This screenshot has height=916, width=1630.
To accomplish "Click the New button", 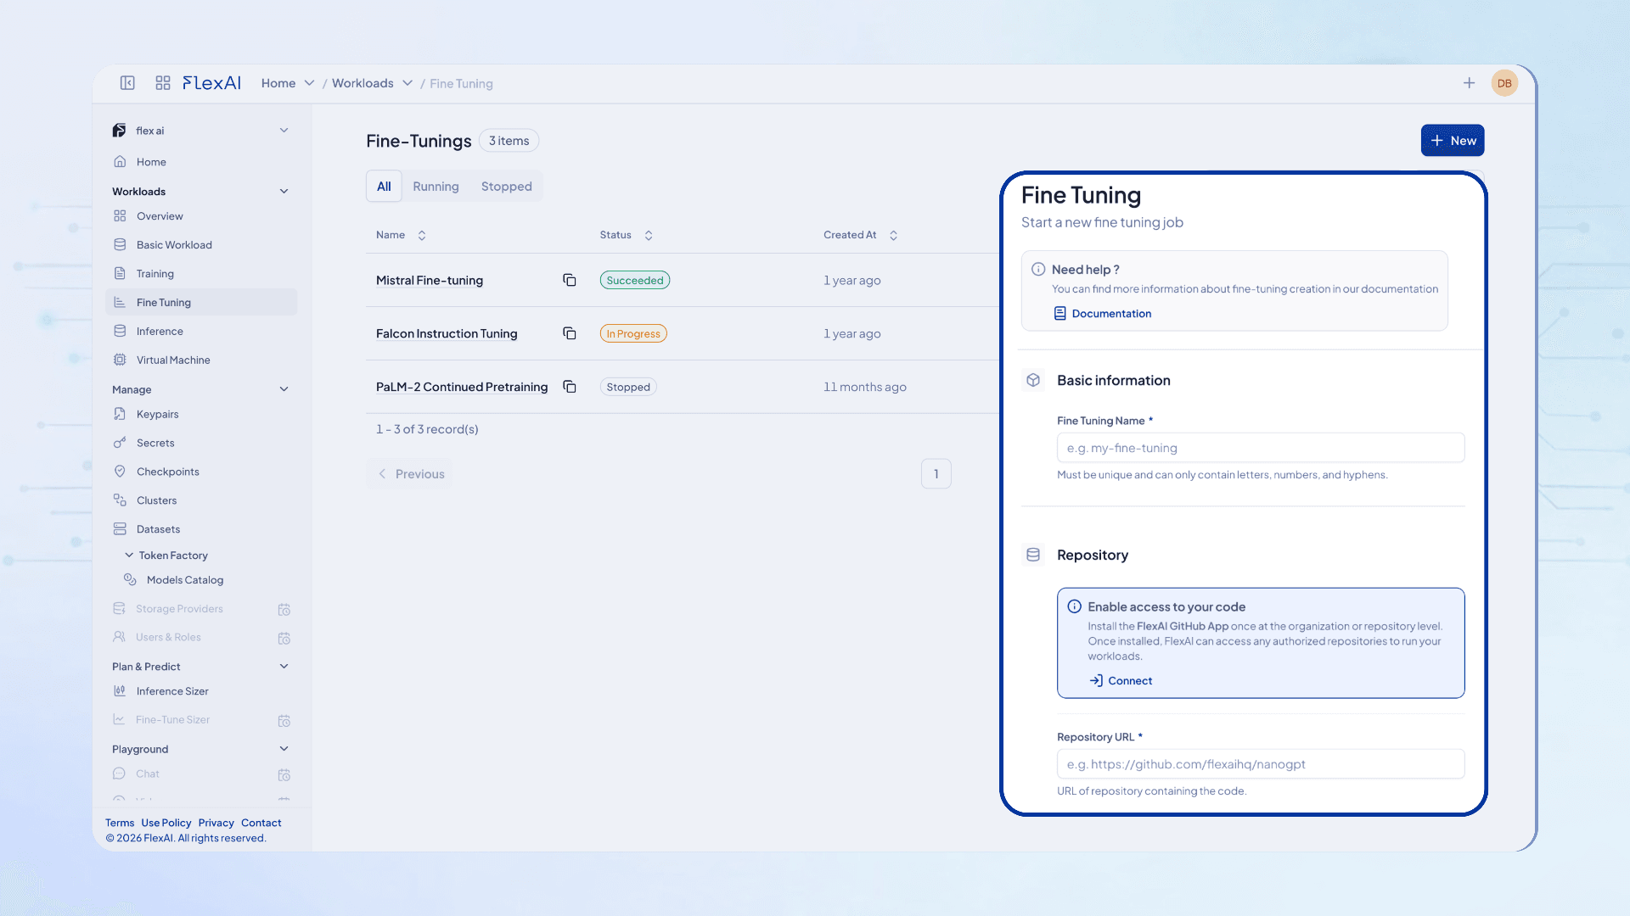I will (x=1453, y=141).
